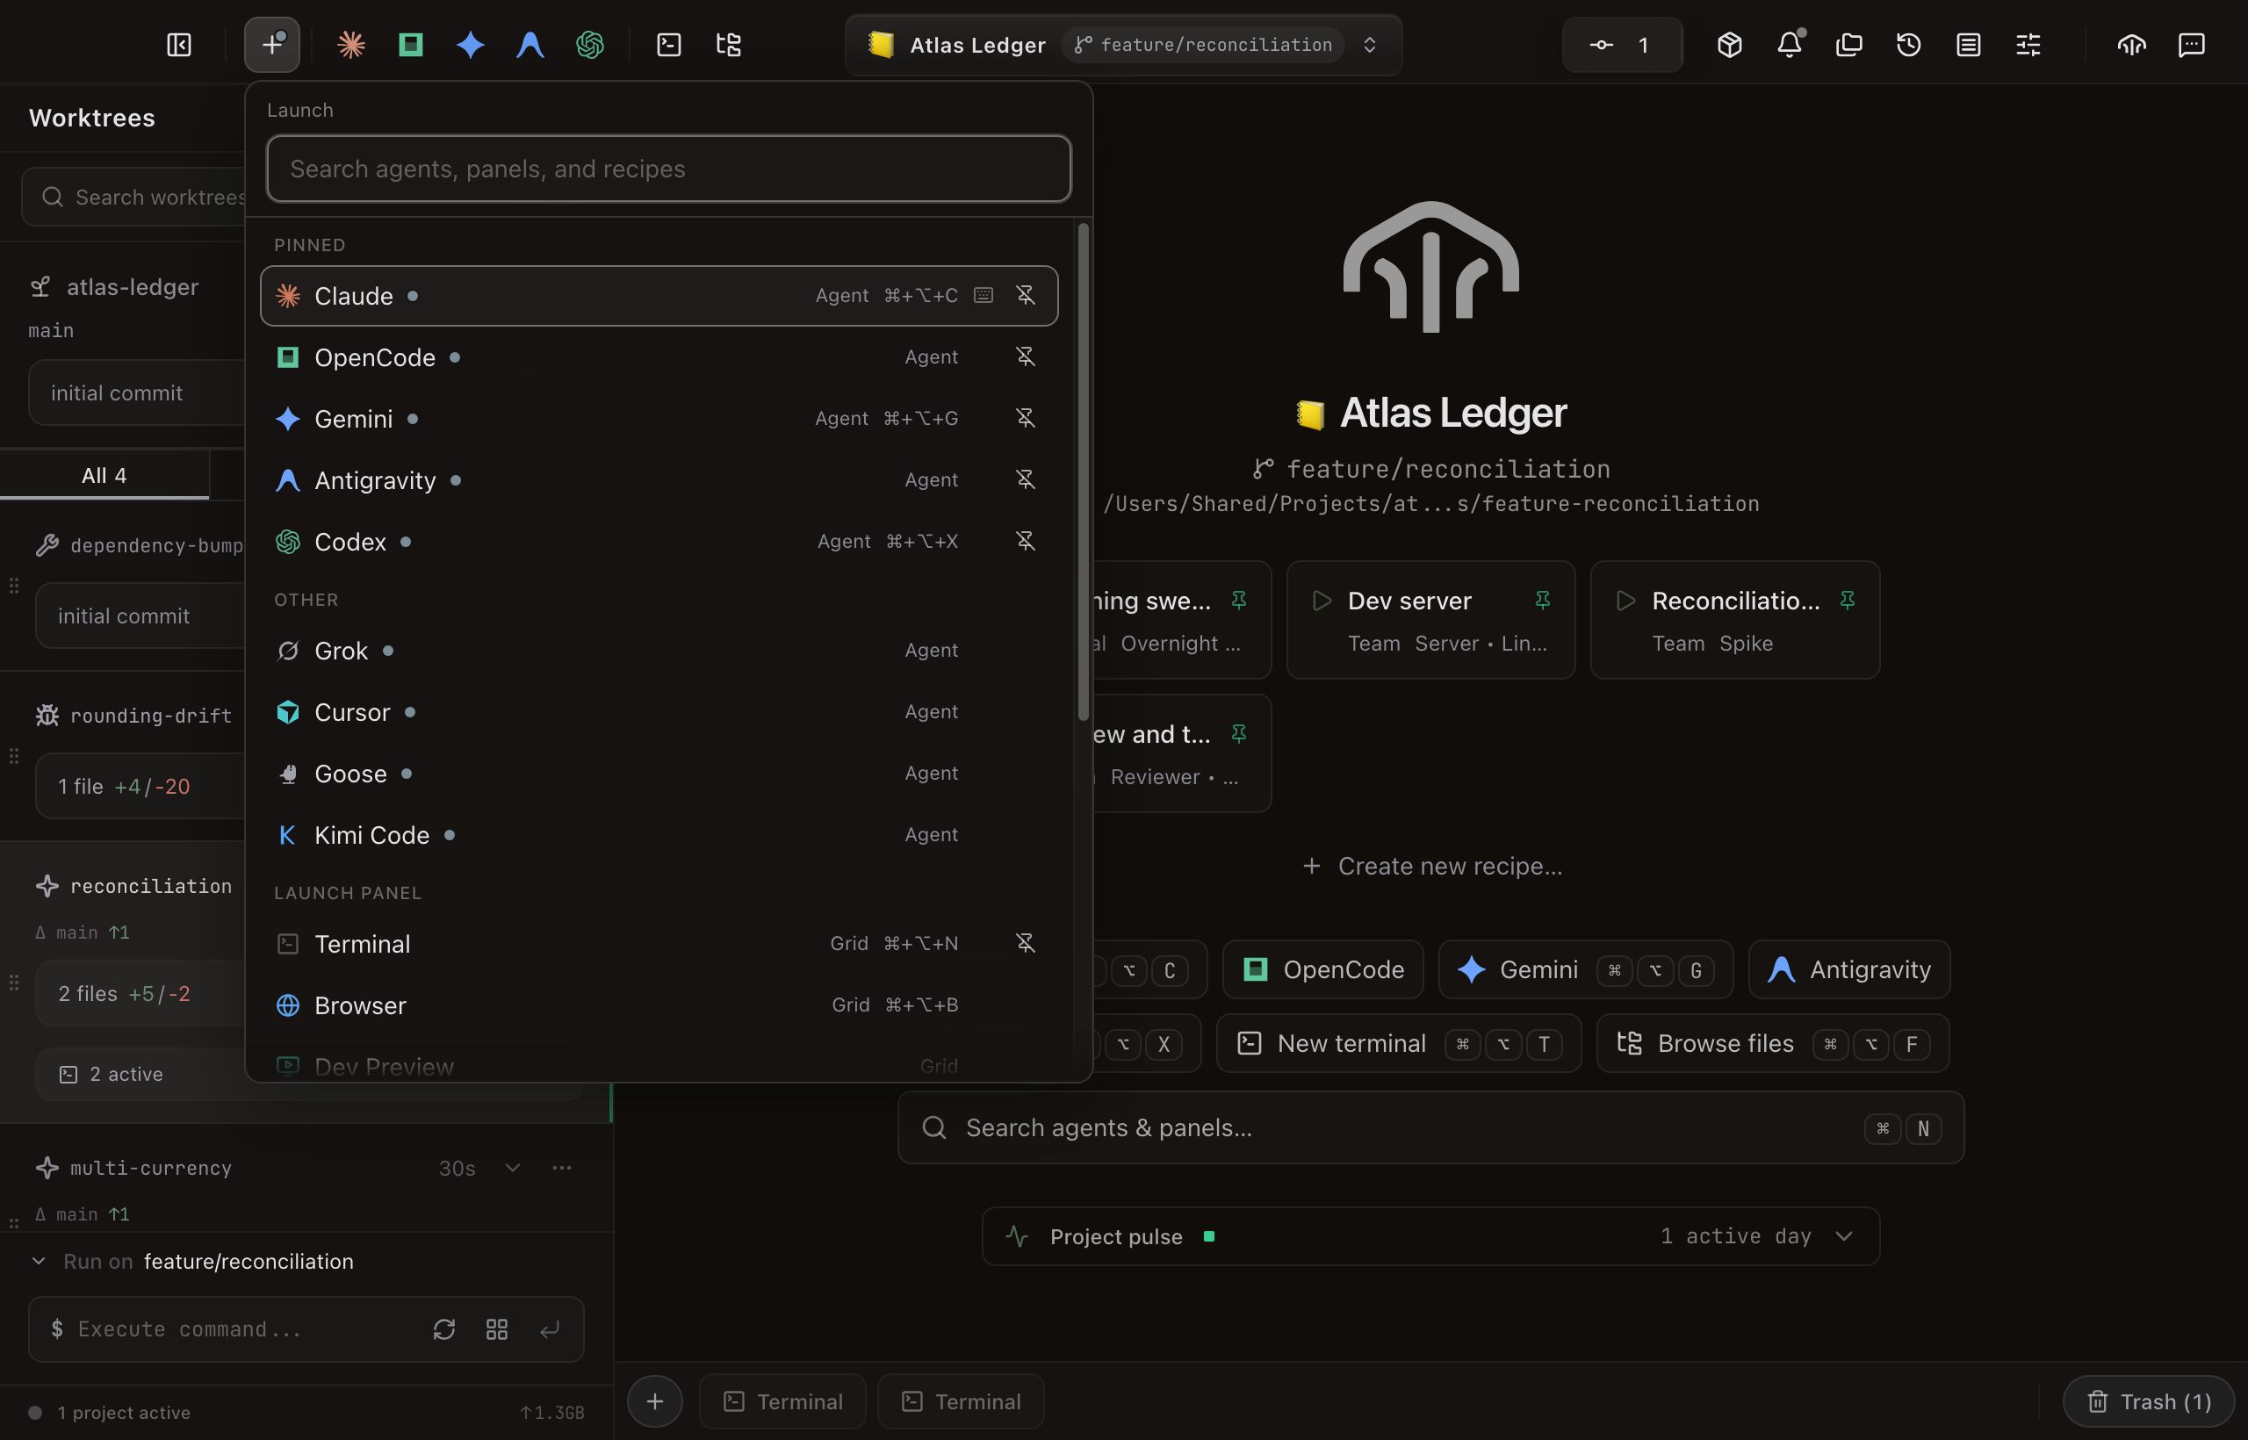Screen dimensions: 2248x1440
Task: Launch Antigravity from the top toolbar icon
Action: pyautogui.click(x=530, y=45)
